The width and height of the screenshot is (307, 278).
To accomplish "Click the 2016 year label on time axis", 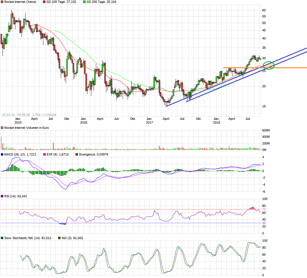I will (84, 122).
